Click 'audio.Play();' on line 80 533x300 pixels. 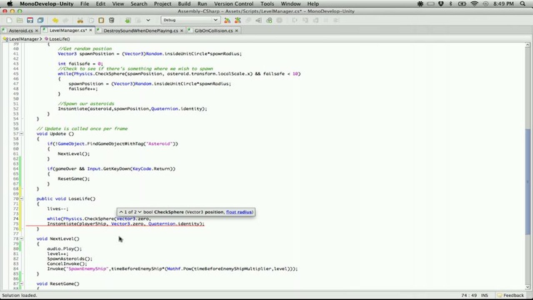tap(65, 249)
